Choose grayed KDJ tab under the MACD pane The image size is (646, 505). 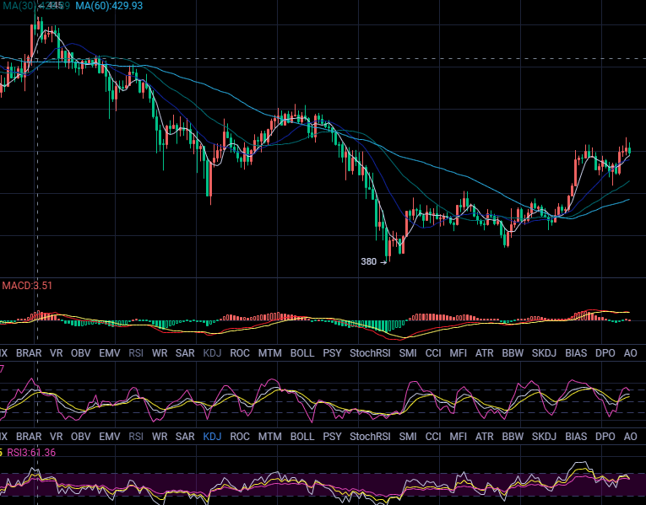[x=212, y=353]
